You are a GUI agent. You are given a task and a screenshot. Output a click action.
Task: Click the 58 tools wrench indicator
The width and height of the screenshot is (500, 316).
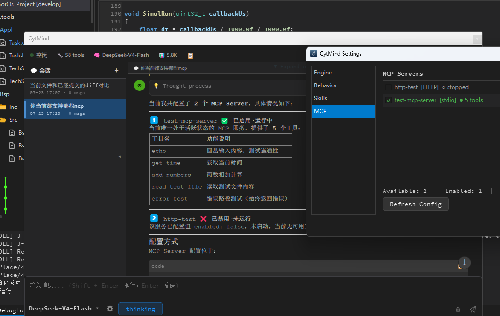click(x=71, y=55)
